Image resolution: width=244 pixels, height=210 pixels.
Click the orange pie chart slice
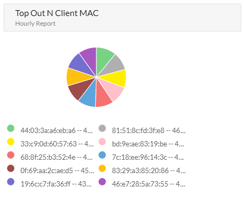coord(77,77)
